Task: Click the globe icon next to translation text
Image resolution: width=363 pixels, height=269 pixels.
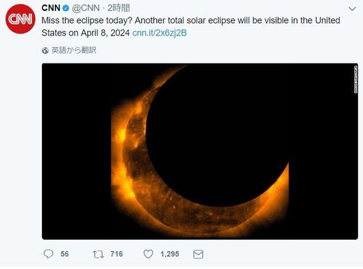Action: point(45,51)
